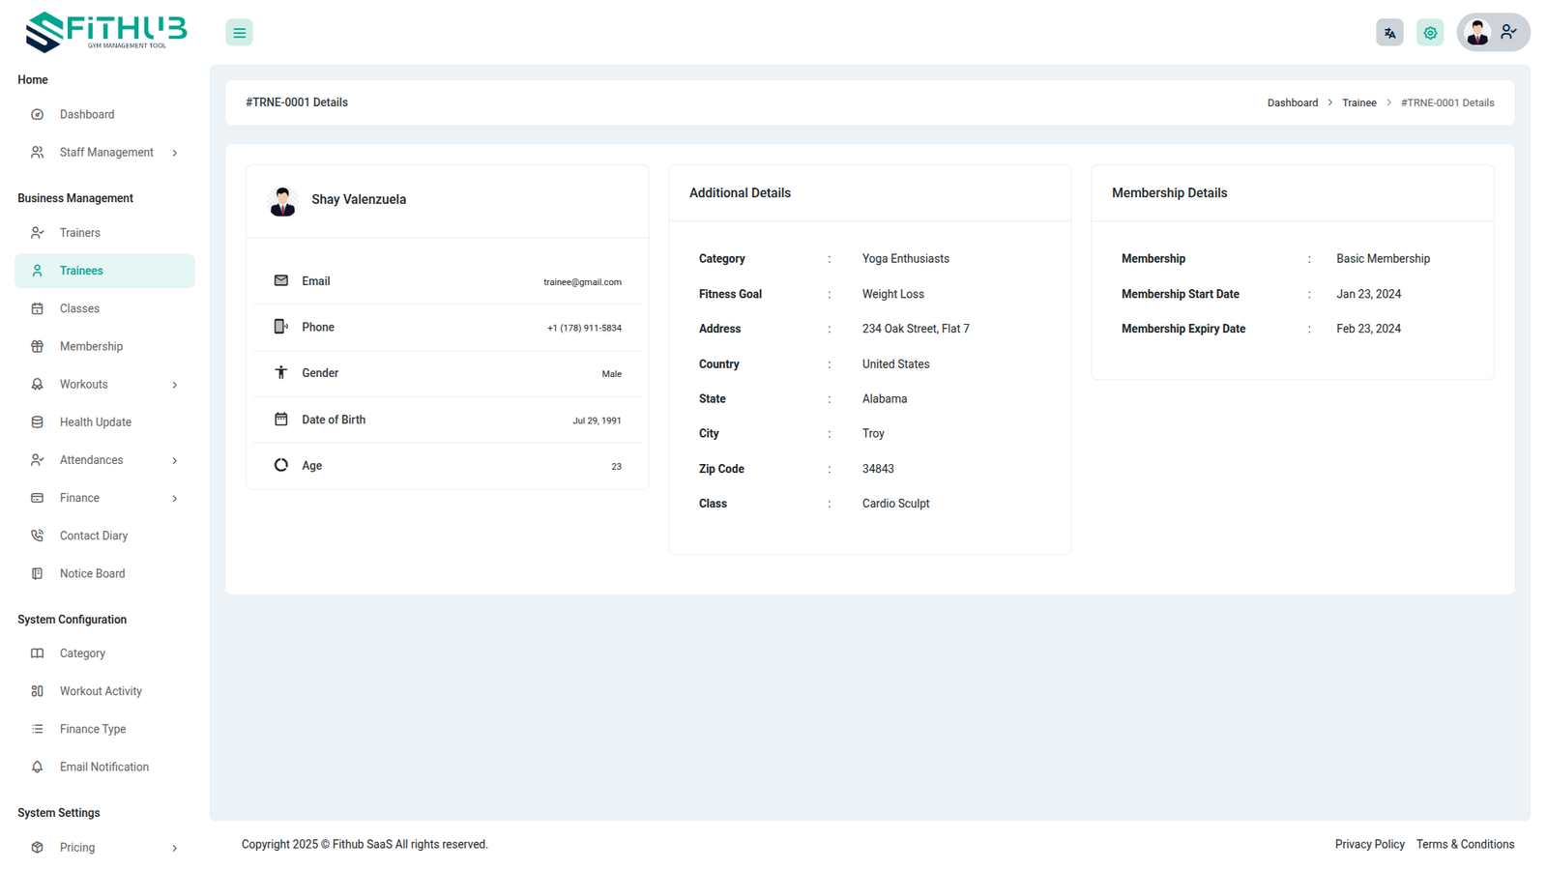Click the Health Update database icon
1547x870 pixels.
(38, 422)
